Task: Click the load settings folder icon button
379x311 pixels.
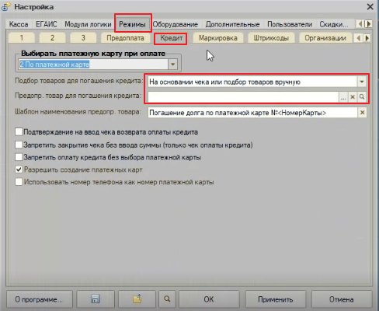Action: click(x=137, y=299)
